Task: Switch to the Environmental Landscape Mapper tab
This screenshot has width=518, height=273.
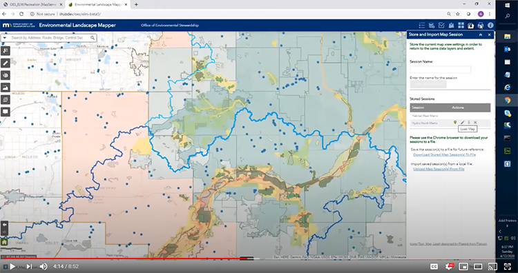Action: [97, 5]
